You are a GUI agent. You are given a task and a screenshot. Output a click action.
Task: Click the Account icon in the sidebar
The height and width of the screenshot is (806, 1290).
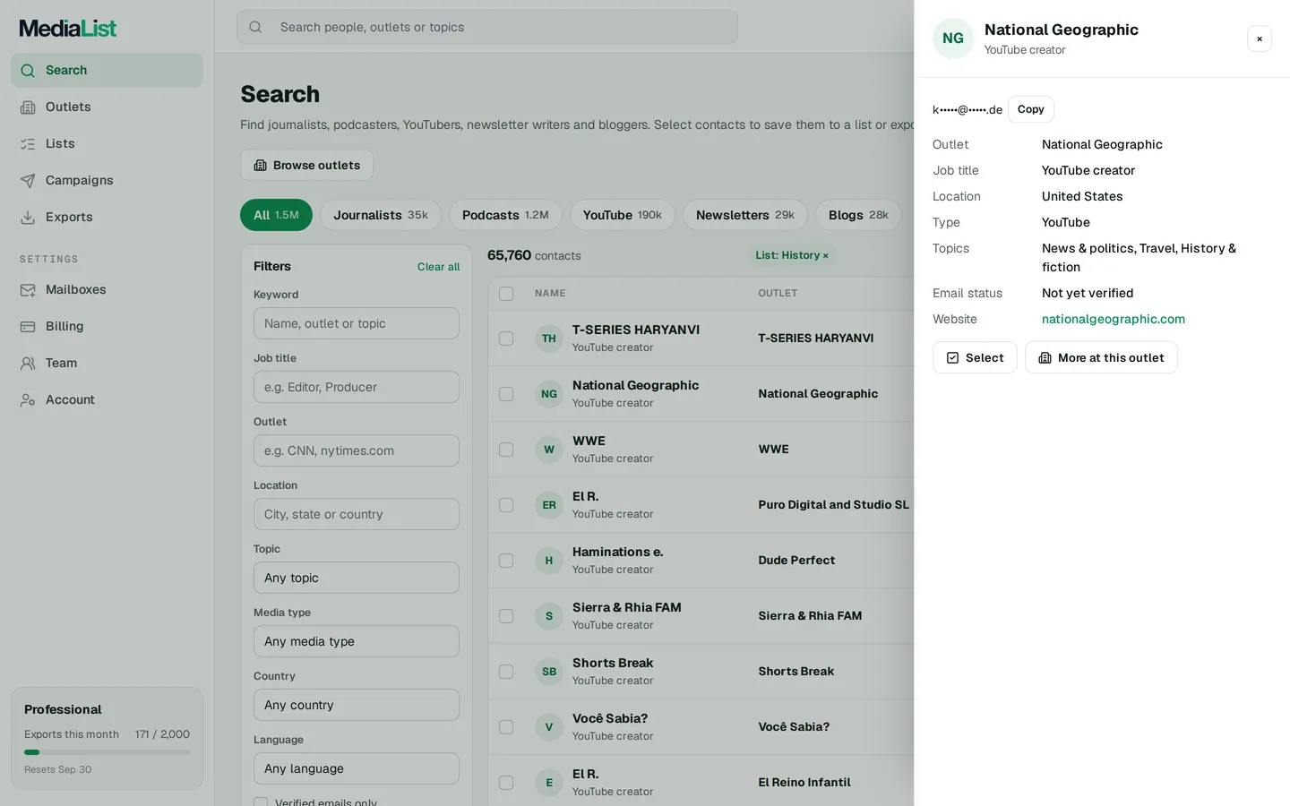click(x=28, y=399)
